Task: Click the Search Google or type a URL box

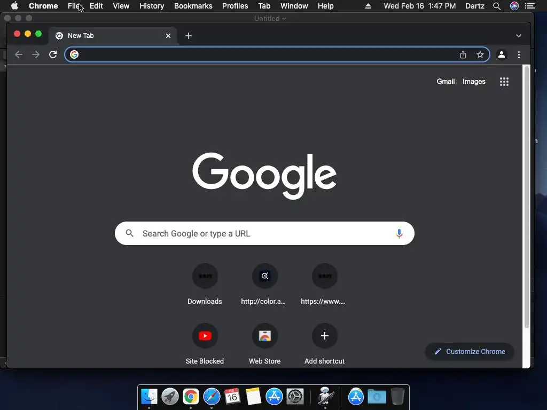Action: click(264, 233)
